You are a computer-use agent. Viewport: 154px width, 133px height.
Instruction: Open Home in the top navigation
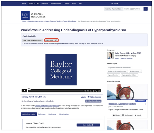click(24, 3)
